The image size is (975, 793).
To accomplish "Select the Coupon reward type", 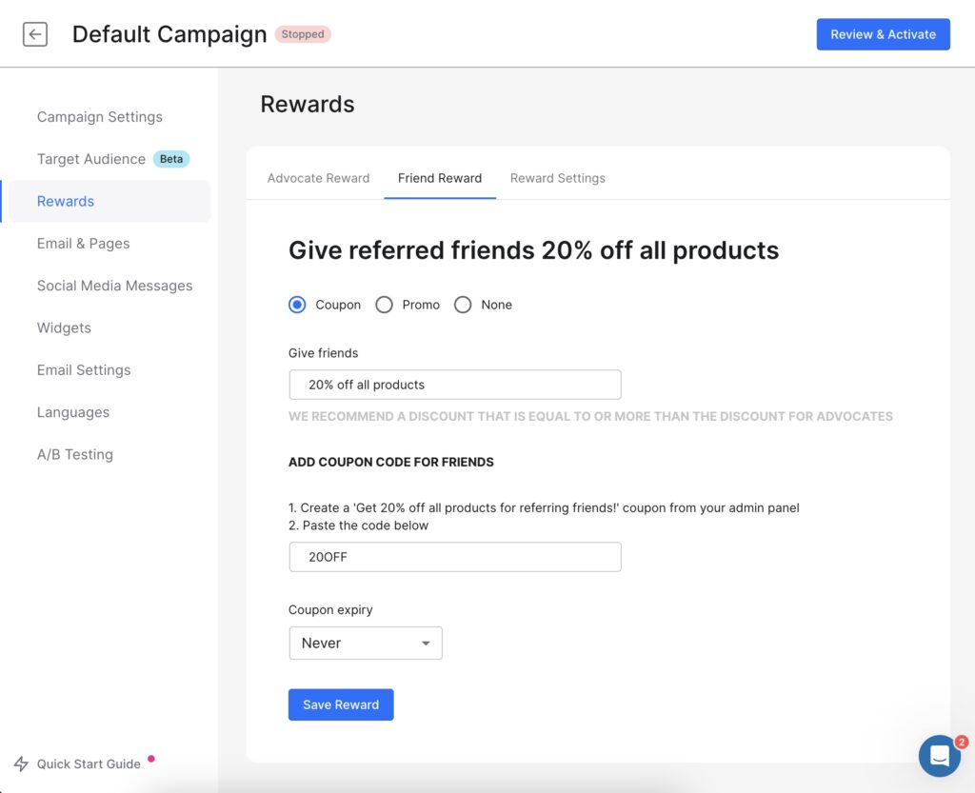I will click(296, 305).
